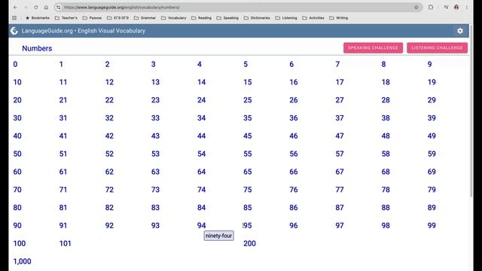Image resolution: width=482 pixels, height=271 pixels.
Task: Click the number 60
Action: pos(17,172)
